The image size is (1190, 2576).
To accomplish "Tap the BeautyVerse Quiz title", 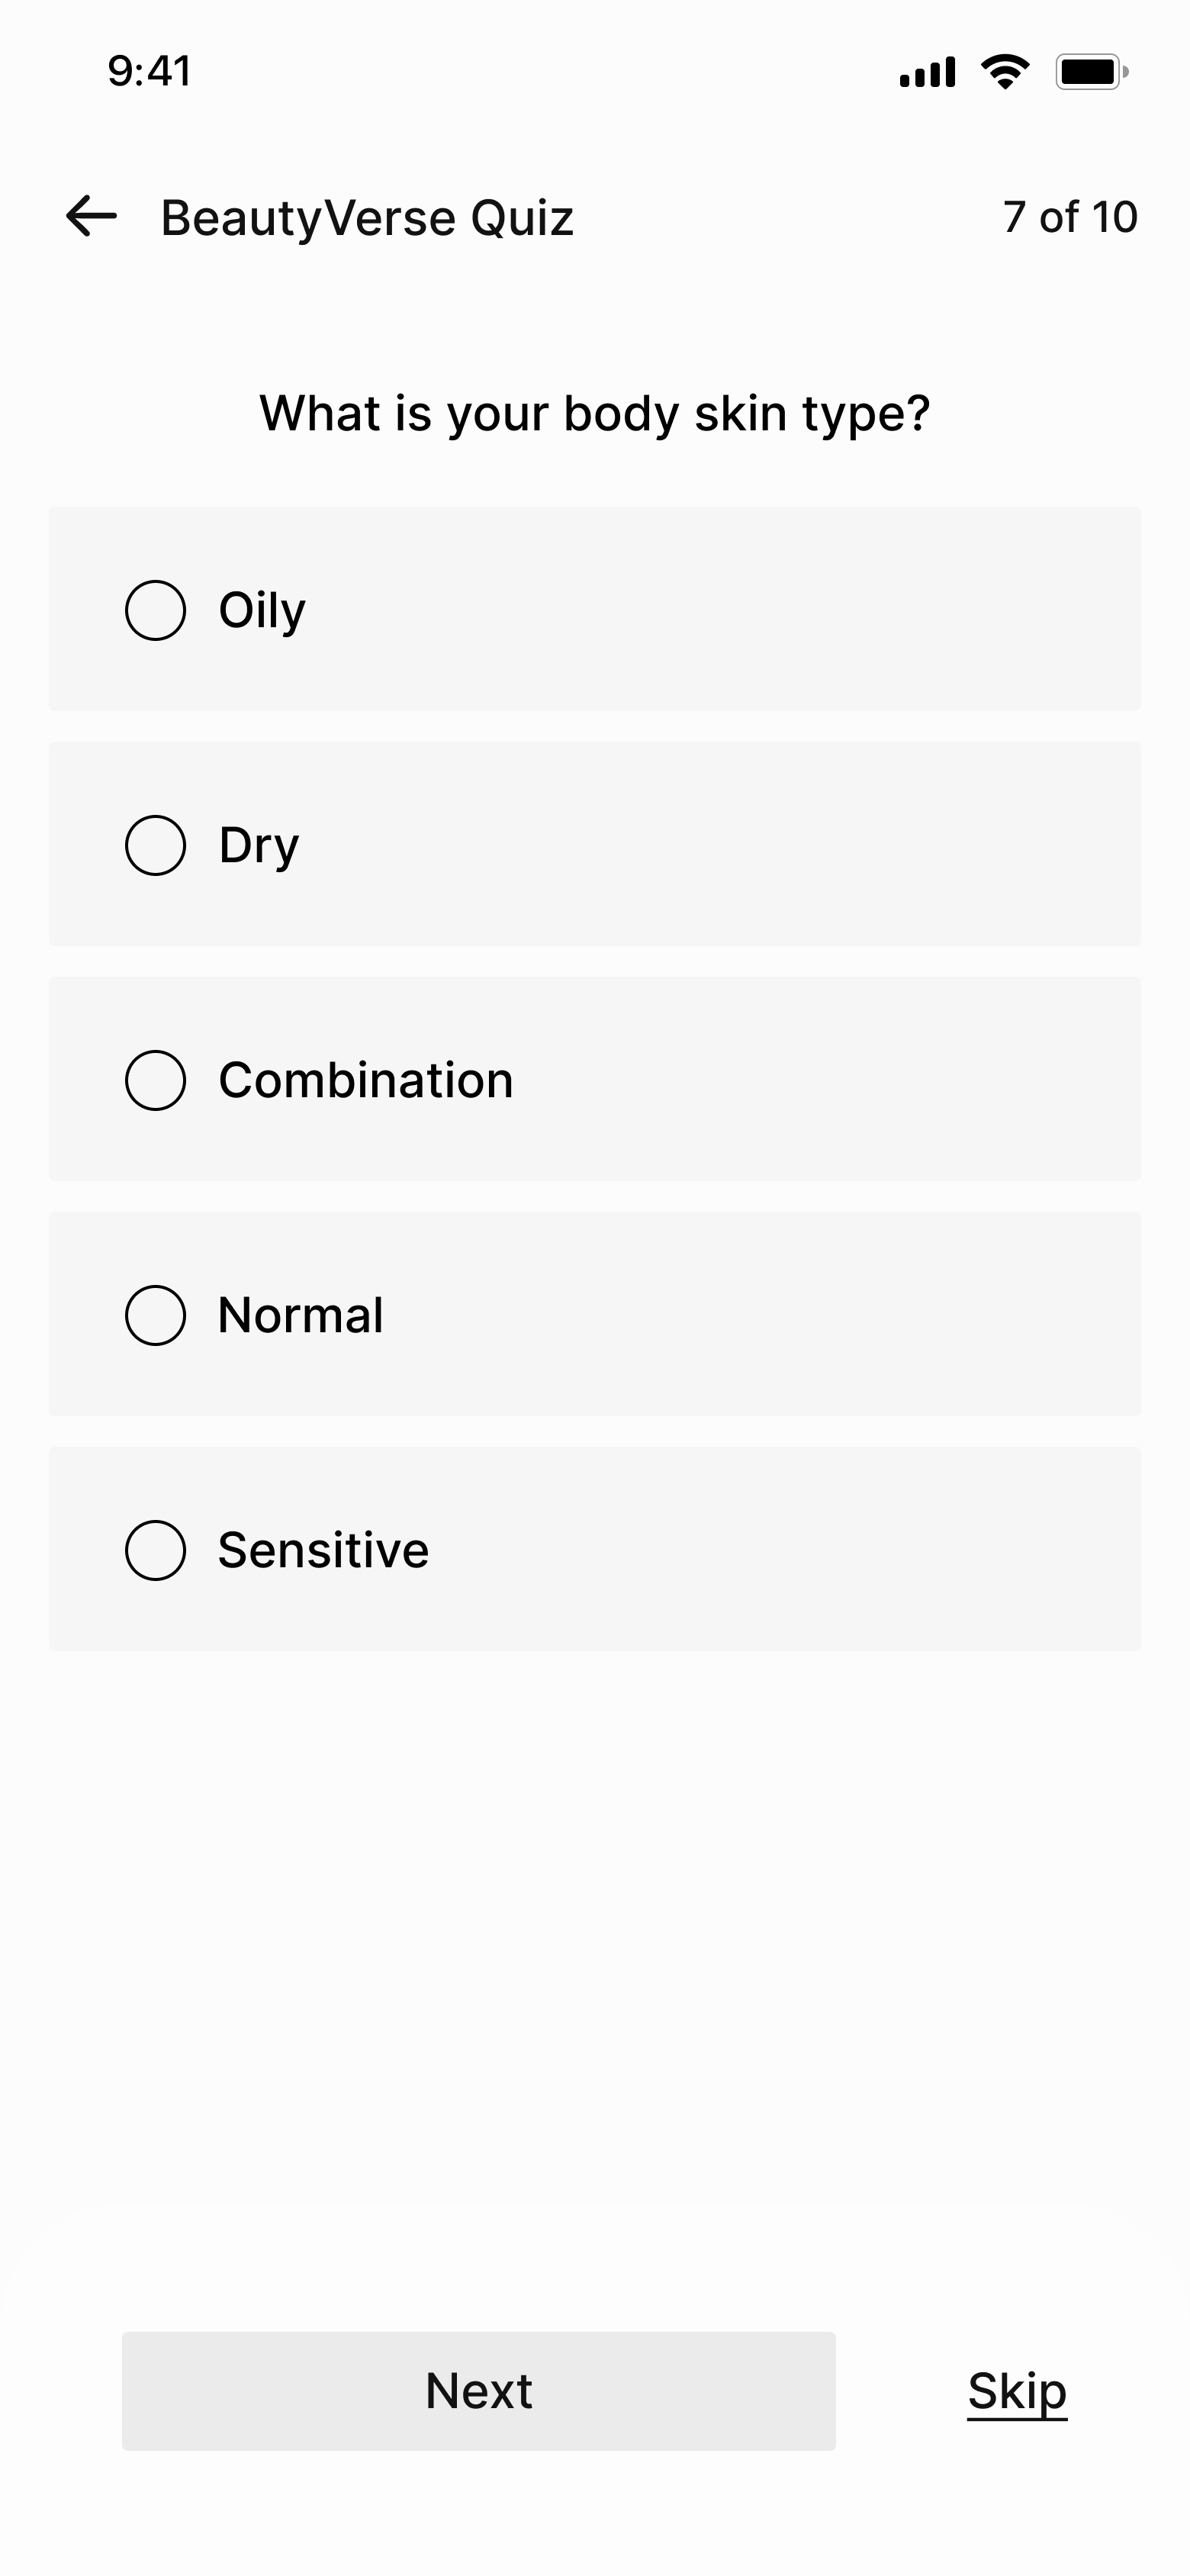I will 367,218.
